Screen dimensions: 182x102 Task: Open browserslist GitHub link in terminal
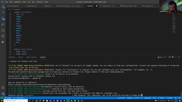39,85
